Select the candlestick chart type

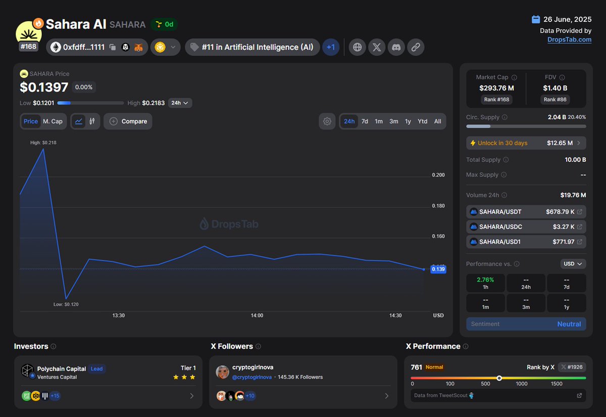coord(92,121)
